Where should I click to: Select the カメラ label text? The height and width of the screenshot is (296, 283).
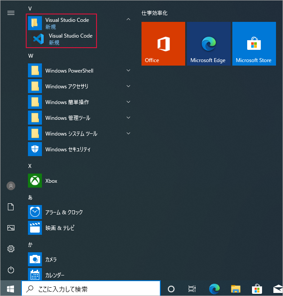pyautogui.click(x=51, y=259)
